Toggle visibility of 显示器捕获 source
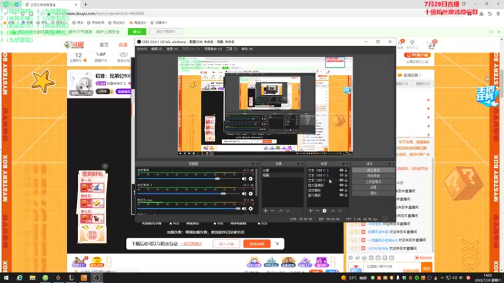504x283 pixels. [341, 185]
